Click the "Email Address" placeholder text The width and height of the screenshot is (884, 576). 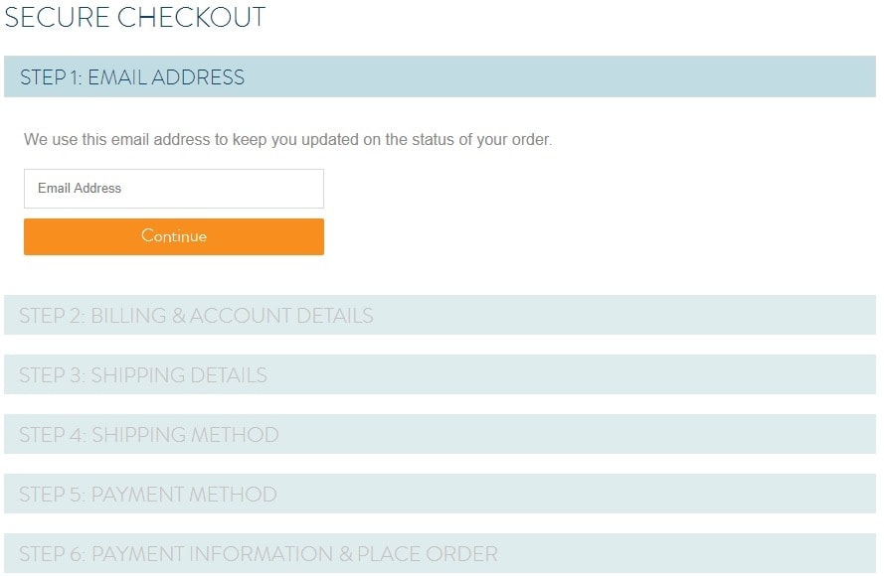click(x=80, y=189)
